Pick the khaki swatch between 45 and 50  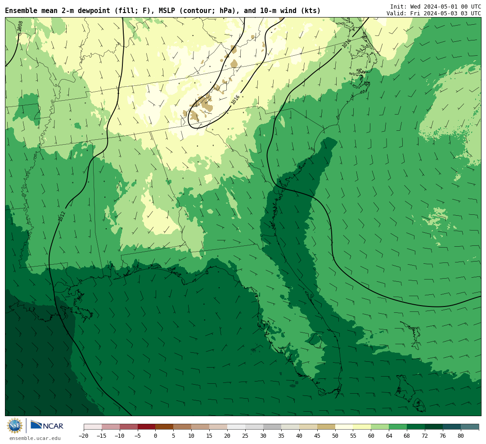tap(326, 427)
